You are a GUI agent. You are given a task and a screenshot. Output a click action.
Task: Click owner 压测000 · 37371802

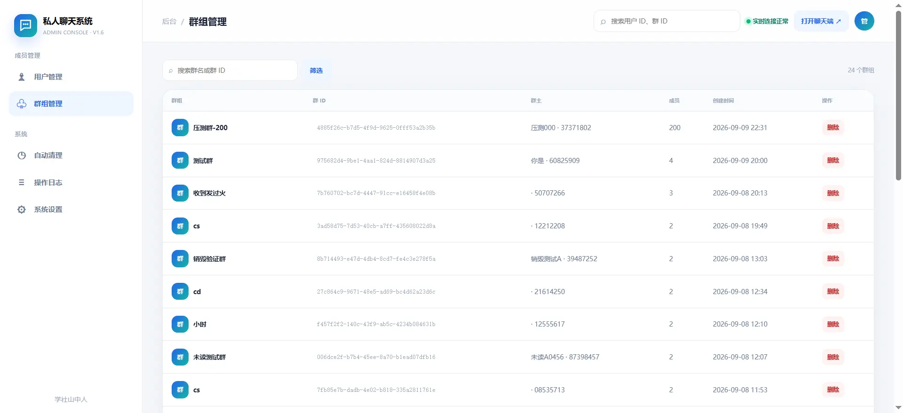(561, 128)
